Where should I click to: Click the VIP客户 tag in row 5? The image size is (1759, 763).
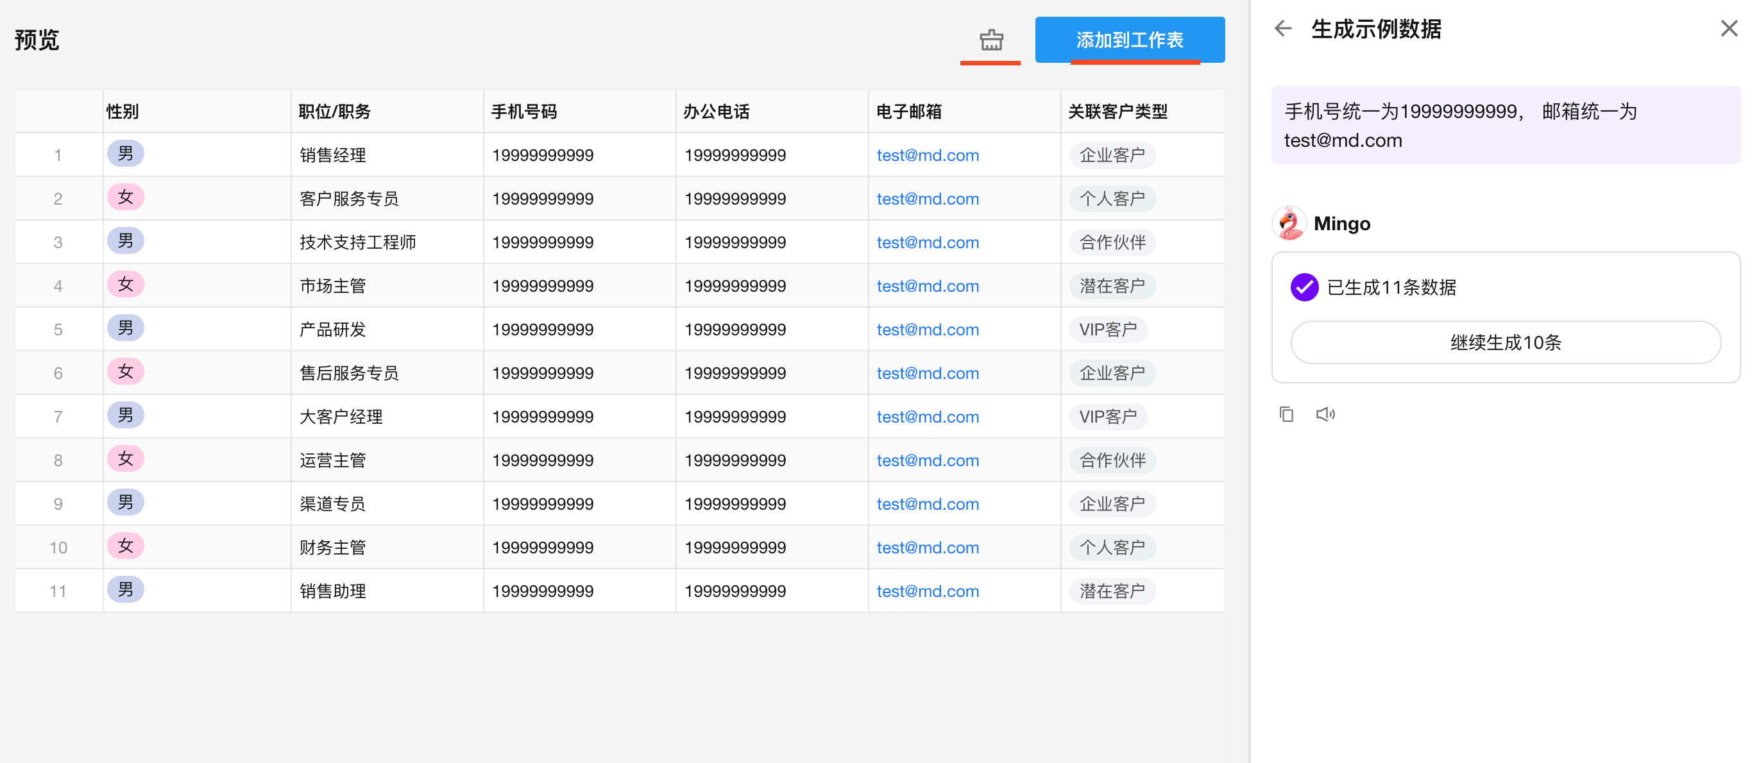[x=1108, y=330]
